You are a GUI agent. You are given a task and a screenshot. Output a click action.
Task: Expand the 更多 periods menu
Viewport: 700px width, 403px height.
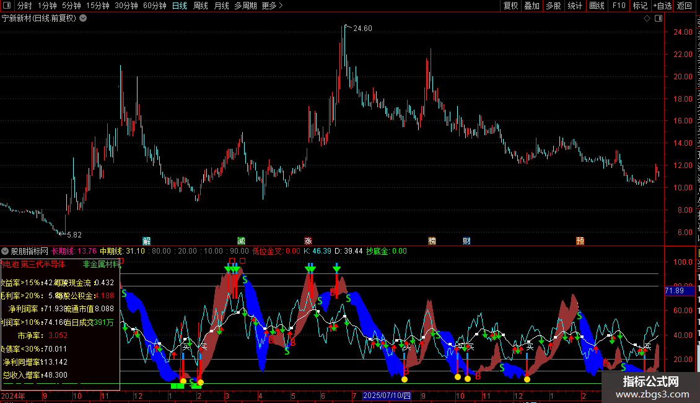(272, 6)
